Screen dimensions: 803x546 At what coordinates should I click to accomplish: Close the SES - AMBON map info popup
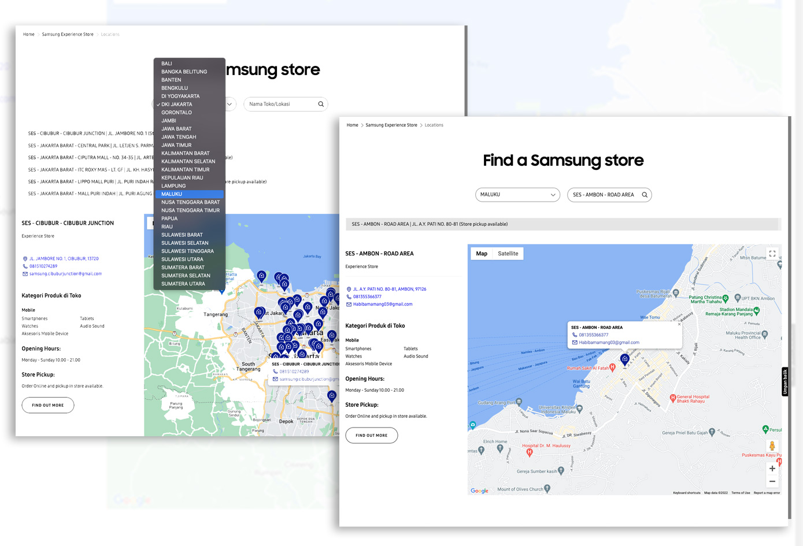coord(679,324)
